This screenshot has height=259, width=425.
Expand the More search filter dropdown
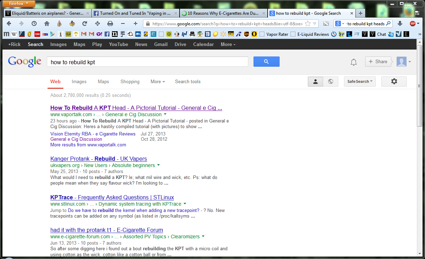point(158,81)
